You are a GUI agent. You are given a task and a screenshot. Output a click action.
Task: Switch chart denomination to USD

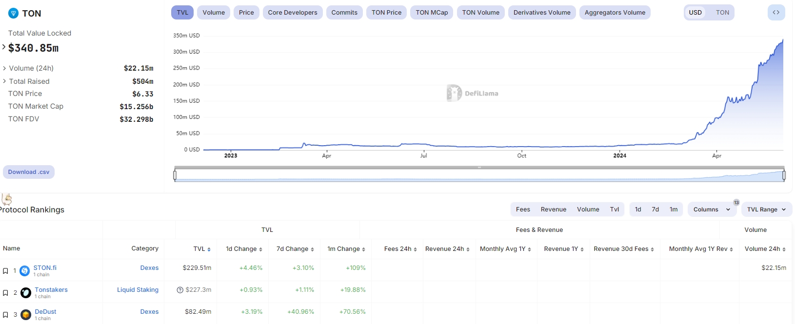[x=696, y=13]
